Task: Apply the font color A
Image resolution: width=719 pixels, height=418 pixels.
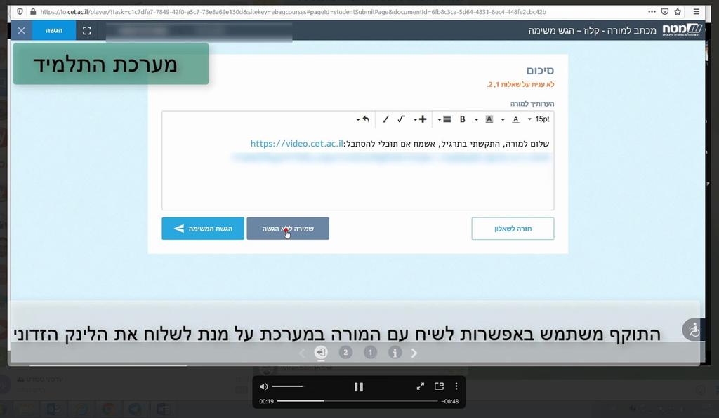Action: 515,119
